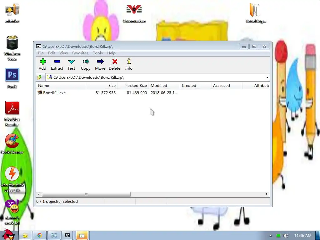Open the Favorites menu
The width and height of the screenshot is (320, 240).
coord(80,53)
